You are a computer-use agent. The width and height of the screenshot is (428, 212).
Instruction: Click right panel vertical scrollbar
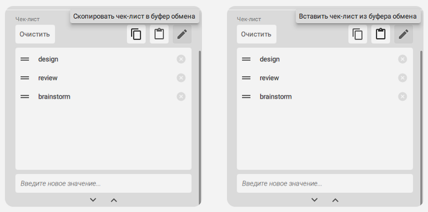click(421, 127)
